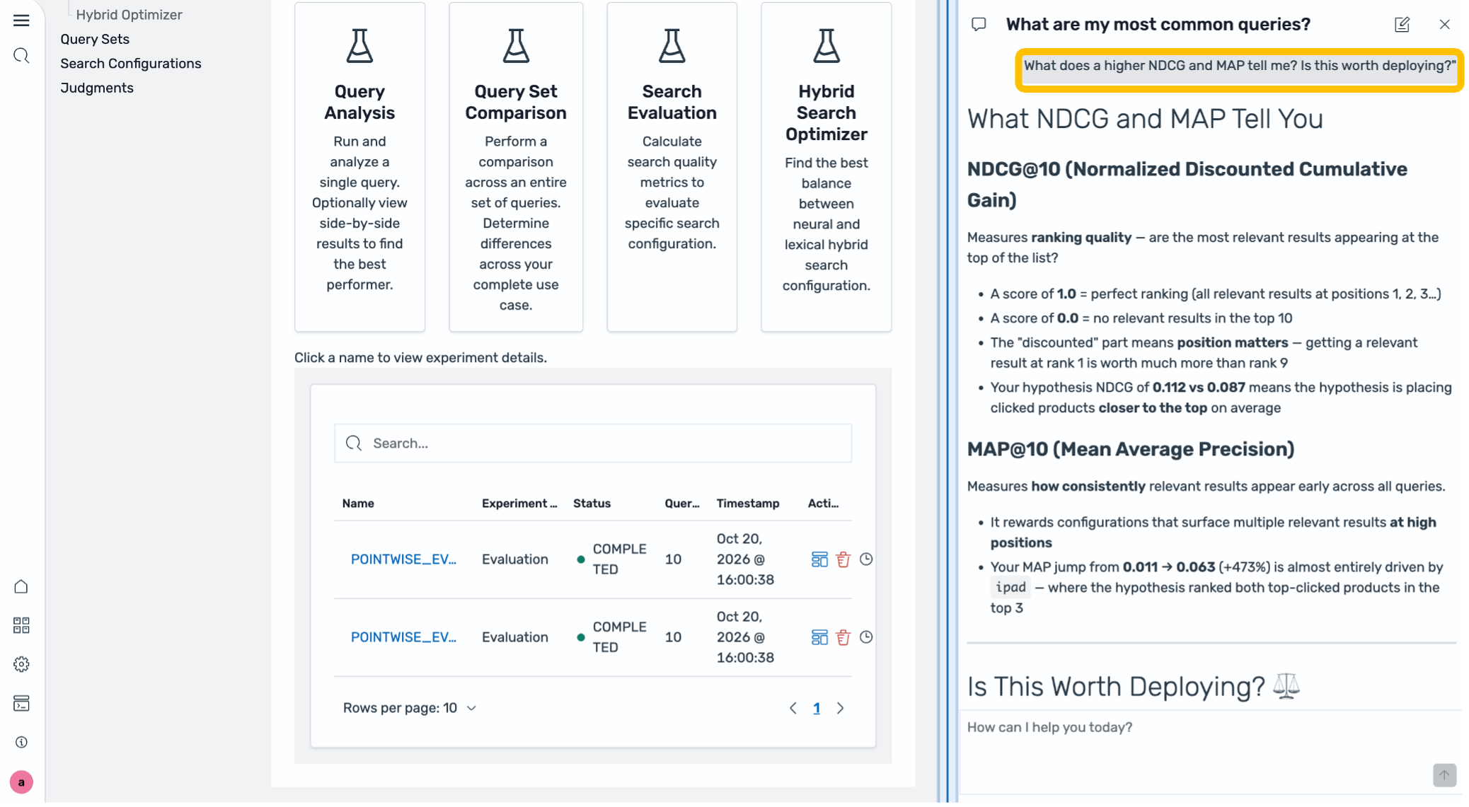This screenshot has width=1469, height=807.
Task: Open the first POINTWISE_EV experiment link
Action: [403, 559]
